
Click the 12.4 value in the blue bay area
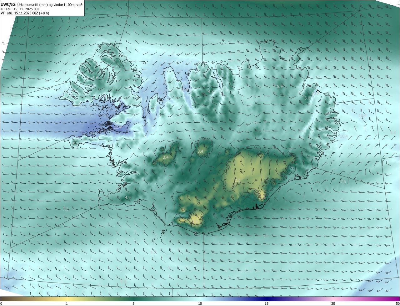point(117,127)
